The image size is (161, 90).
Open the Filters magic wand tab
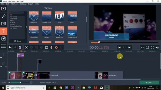point(4,16)
